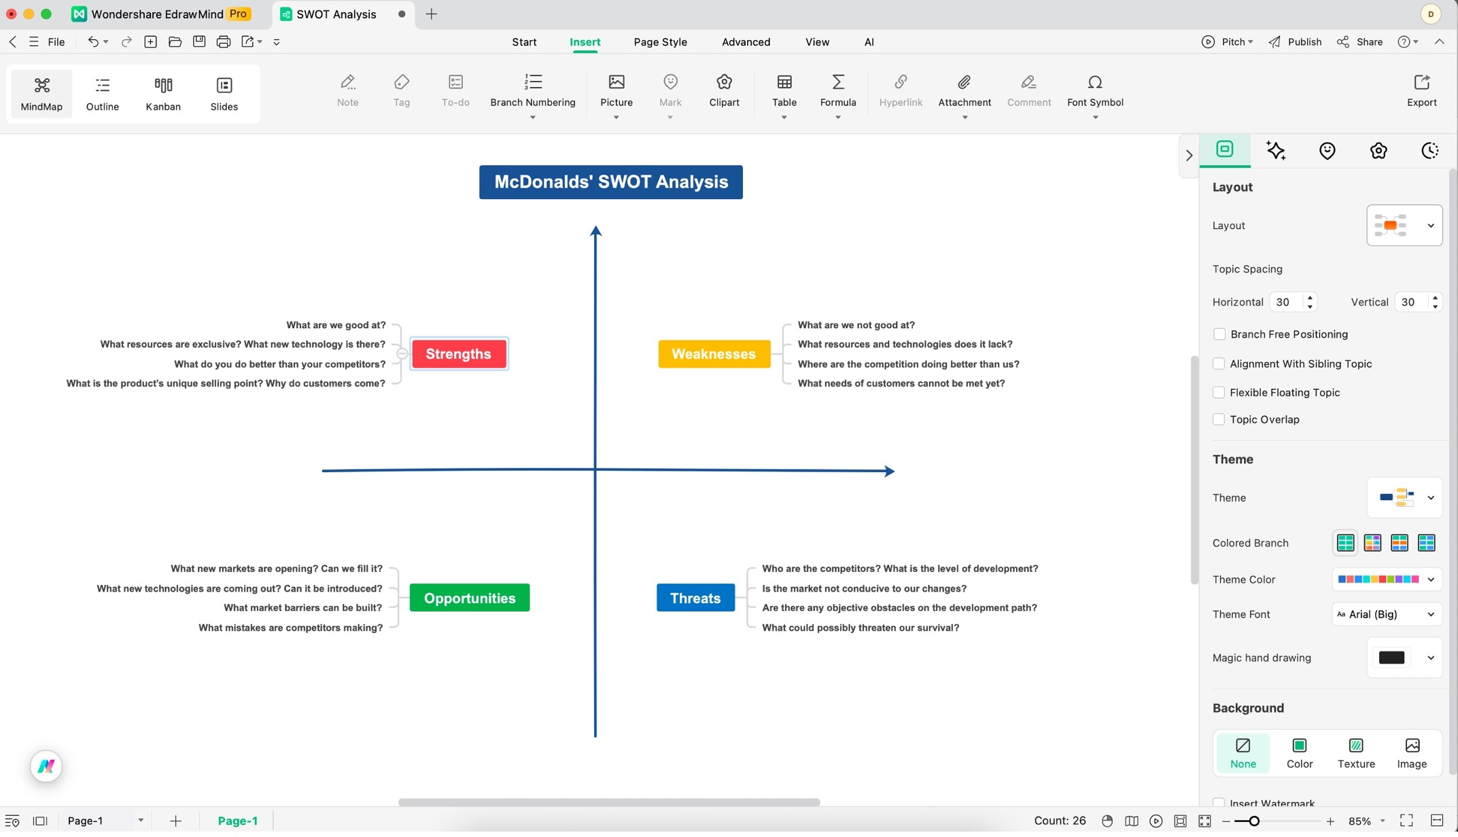Select Image background option
This screenshot has height=837, width=1458.
pyautogui.click(x=1412, y=753)
